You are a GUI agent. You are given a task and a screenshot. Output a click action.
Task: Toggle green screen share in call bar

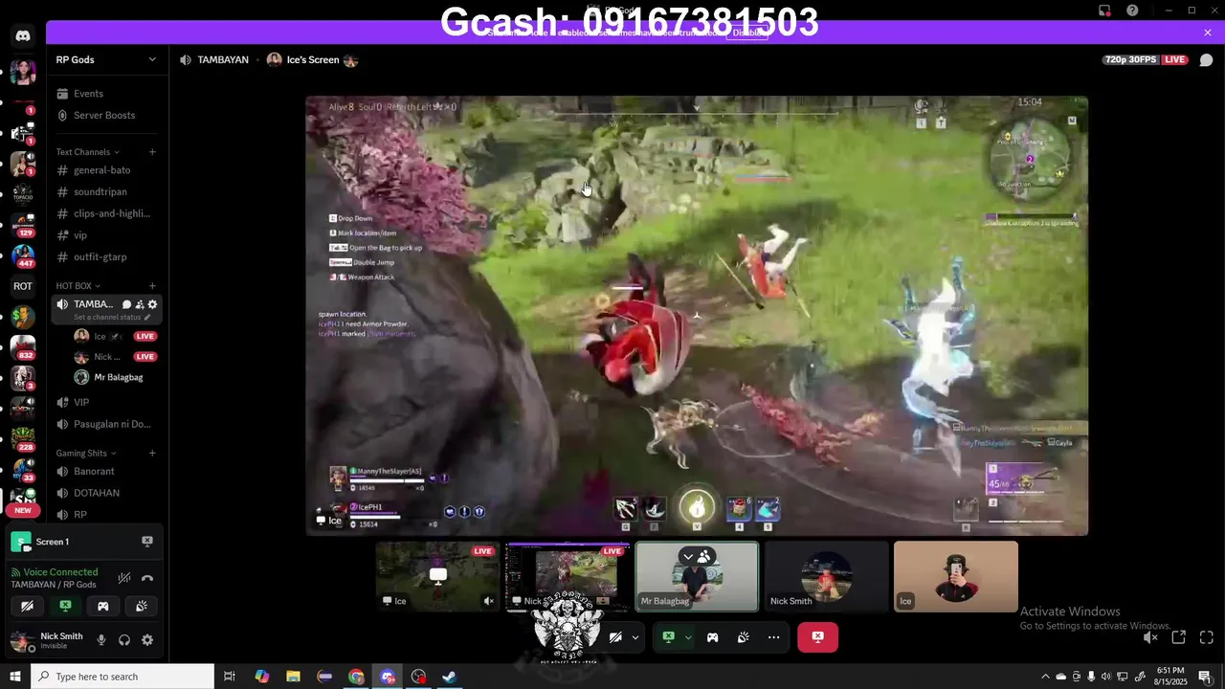(x=669, y=637)
